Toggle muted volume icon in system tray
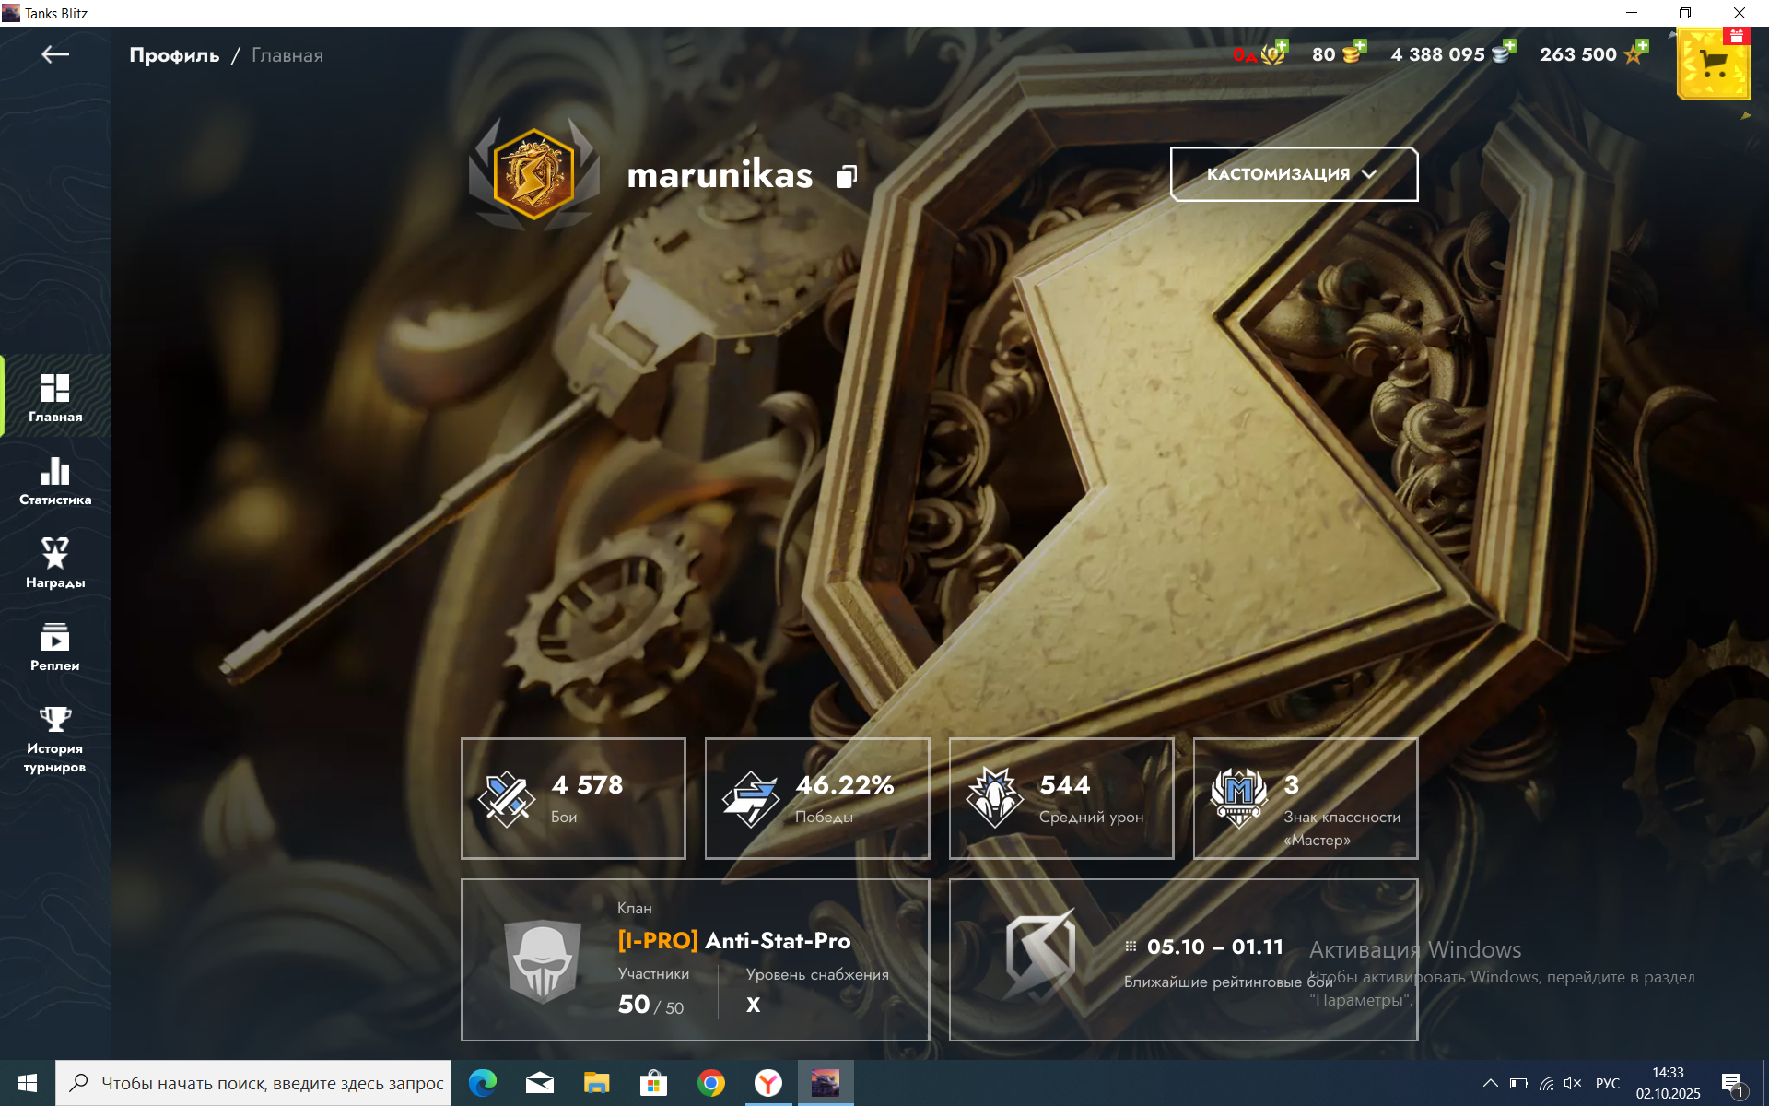Screen dimensions: 1769x1106 1572,1083
